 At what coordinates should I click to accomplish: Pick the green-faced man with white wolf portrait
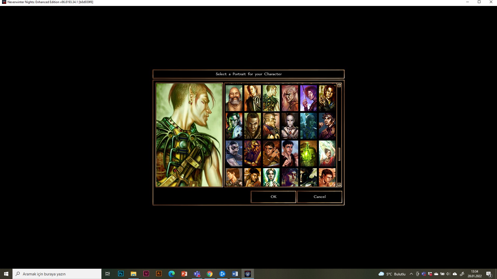pos(234,126)
